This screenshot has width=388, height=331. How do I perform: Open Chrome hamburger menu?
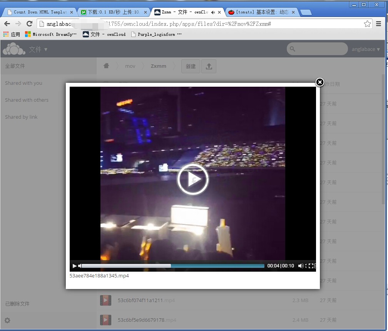click(x=378, y=24)
